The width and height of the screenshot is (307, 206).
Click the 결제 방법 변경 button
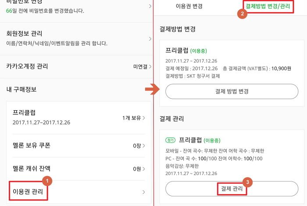click(232, 91)
